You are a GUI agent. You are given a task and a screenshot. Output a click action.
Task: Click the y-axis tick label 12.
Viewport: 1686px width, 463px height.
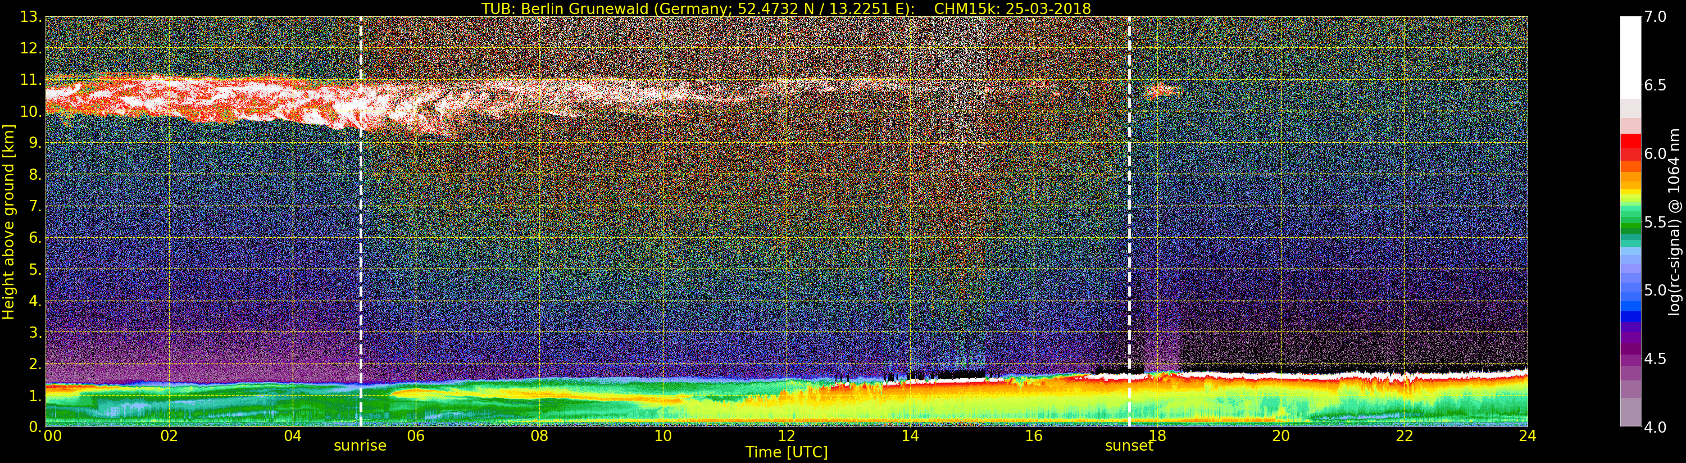point(31,48)
